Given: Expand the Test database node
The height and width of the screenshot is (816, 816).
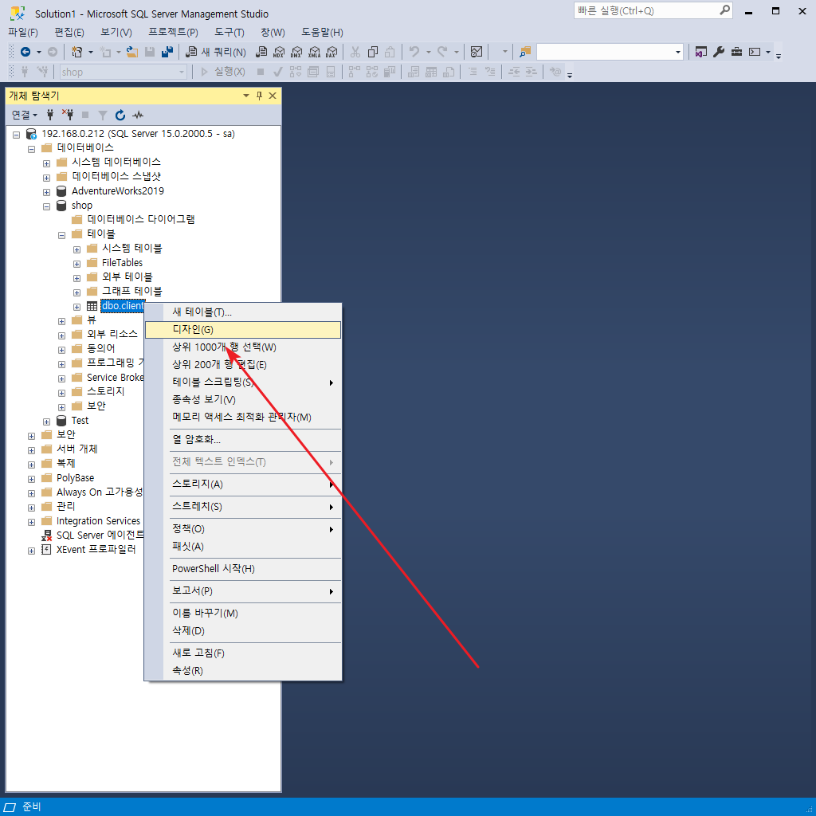Looking at the screenshot, I should (46, 422).
